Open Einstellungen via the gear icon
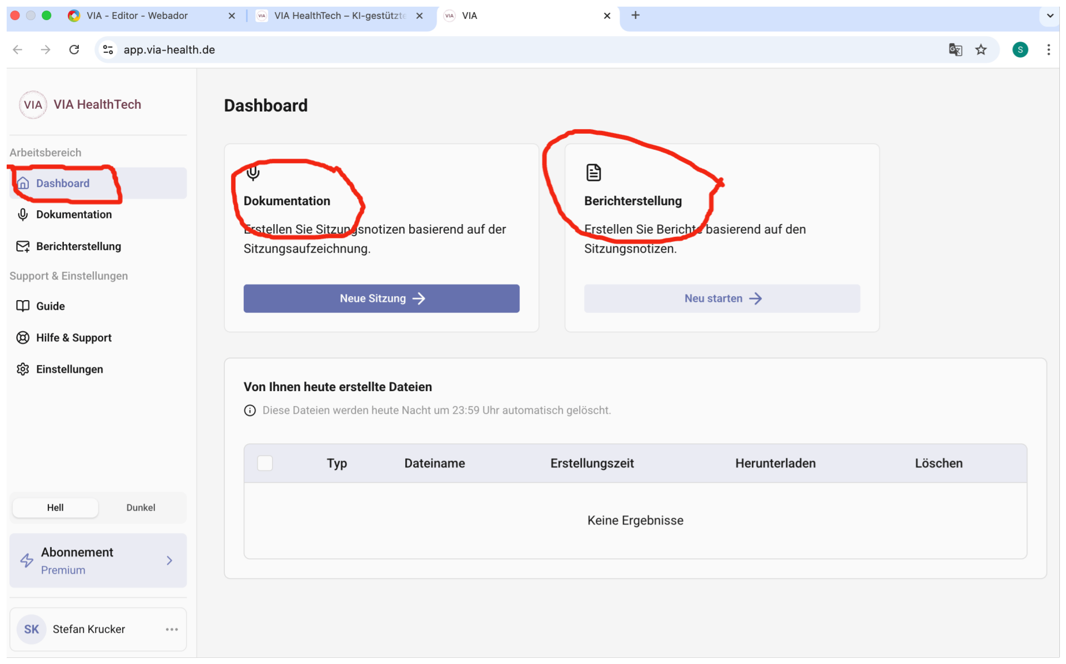 click(x=23, y=369)
